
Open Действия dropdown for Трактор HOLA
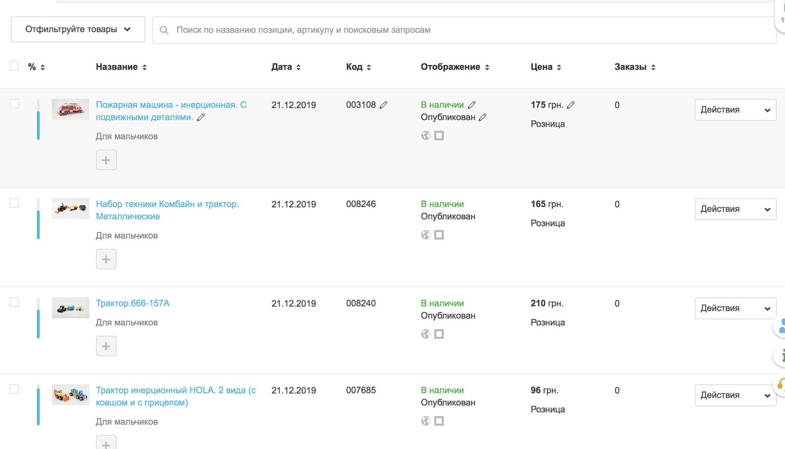[x=735, y=395]
